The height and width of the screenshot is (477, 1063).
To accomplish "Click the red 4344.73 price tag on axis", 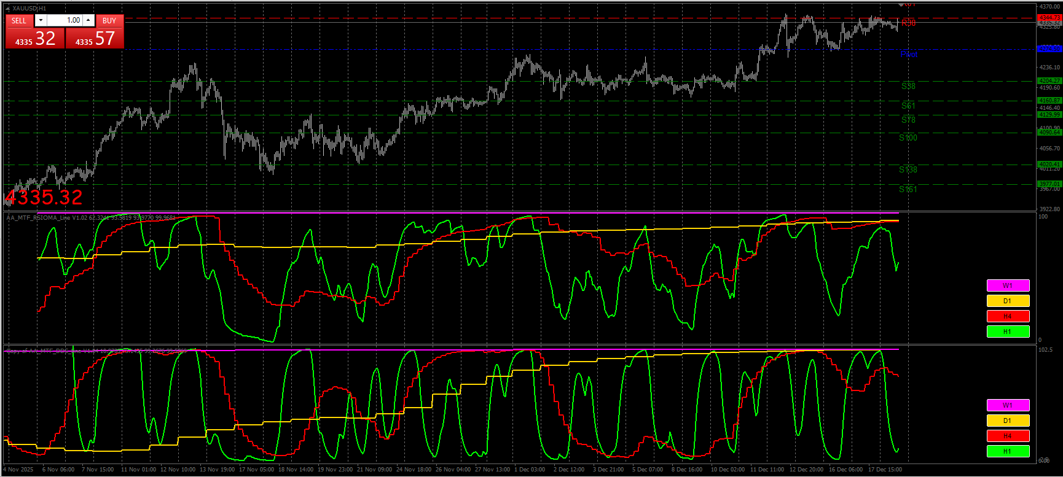I will coord(1049,18).
